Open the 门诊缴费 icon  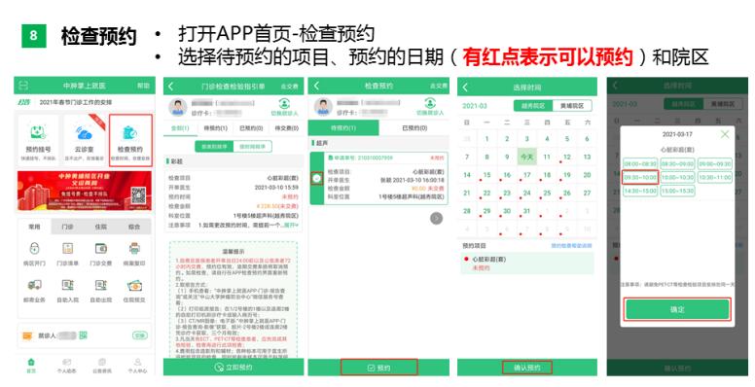[x=100, y=248]
